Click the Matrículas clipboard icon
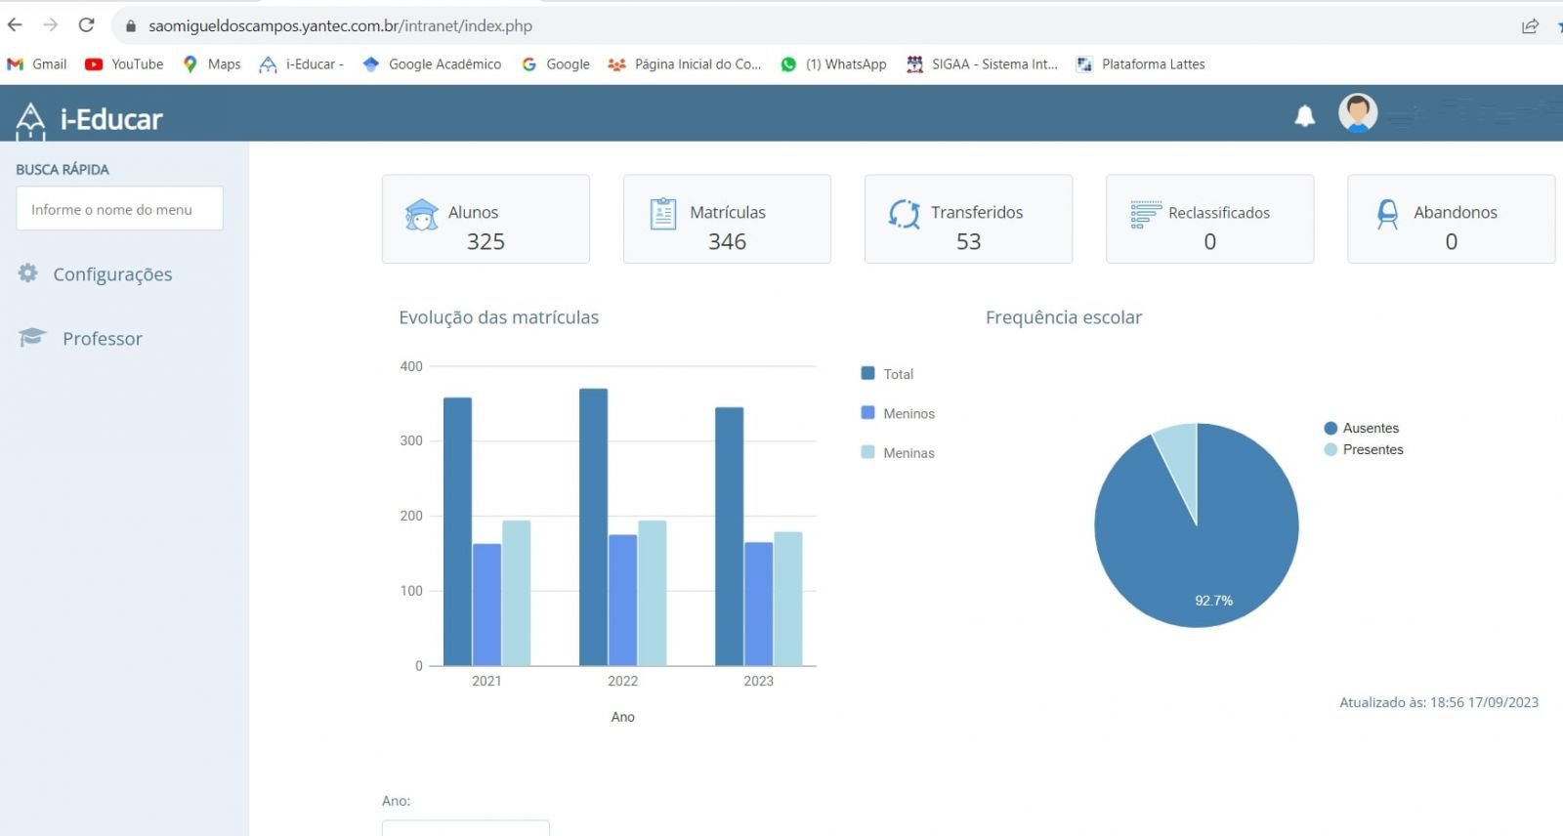Screen dimensions: 1563x836 pyautogui.click(x=663, y=213)
